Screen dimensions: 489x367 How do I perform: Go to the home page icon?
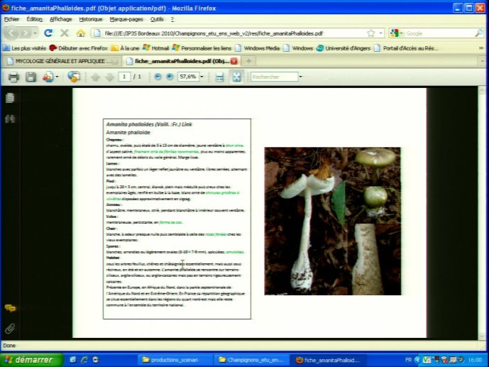81,33
